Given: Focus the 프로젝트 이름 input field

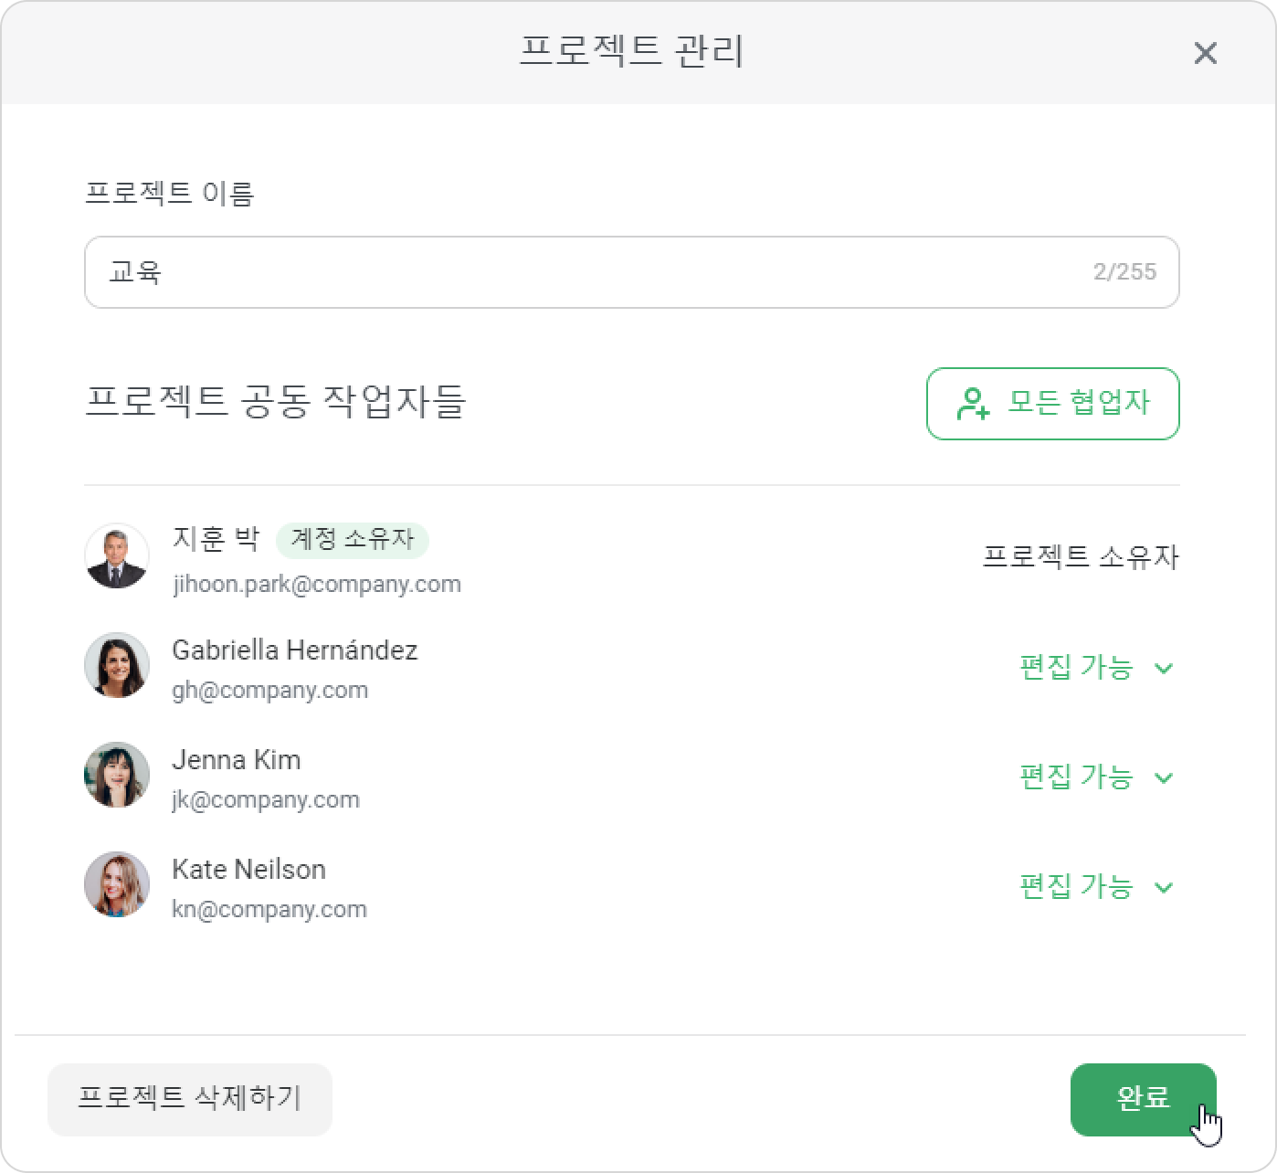Looking at the screenshot, I should click(631, 272).
